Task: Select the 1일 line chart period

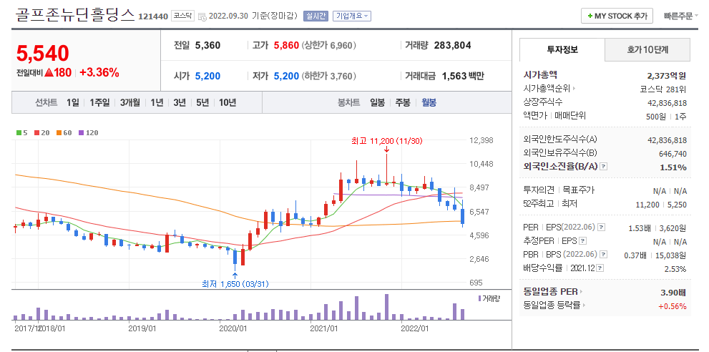Action: (x=72, y=103)
